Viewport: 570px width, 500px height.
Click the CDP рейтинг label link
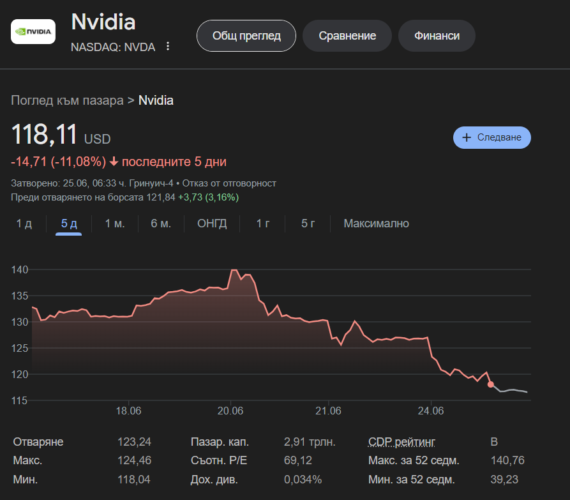coord(401,442)
